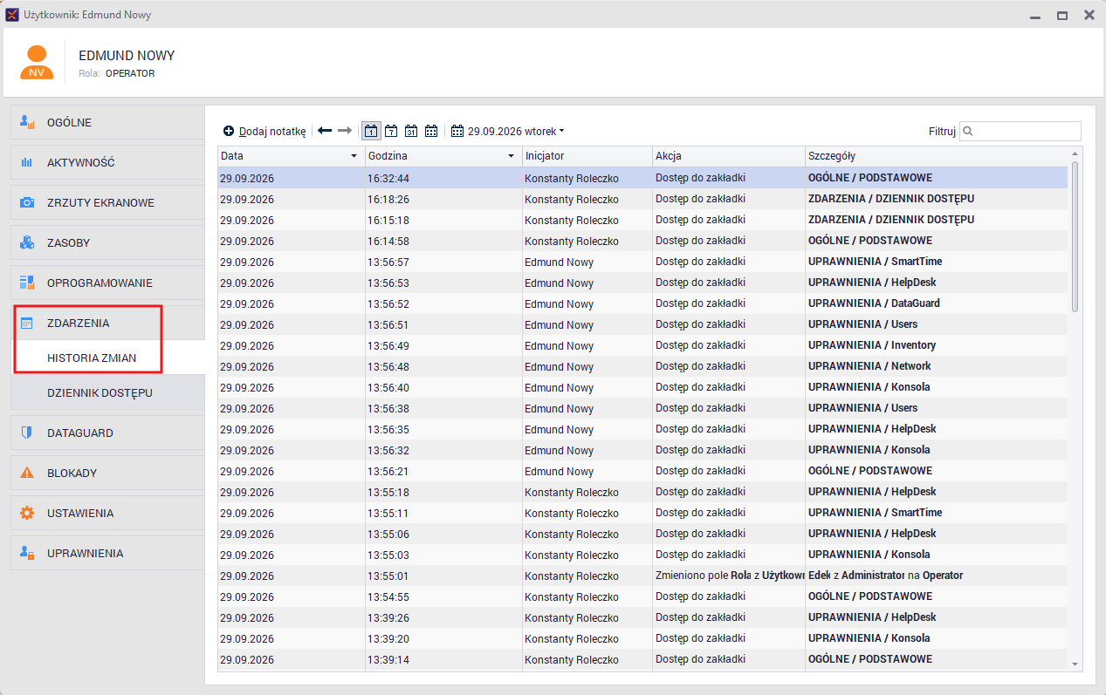Screen dimensions: 1106x695
Task: Click the UPRAWNIENIA / DataGuard cell
Action: tap(937, 303)
